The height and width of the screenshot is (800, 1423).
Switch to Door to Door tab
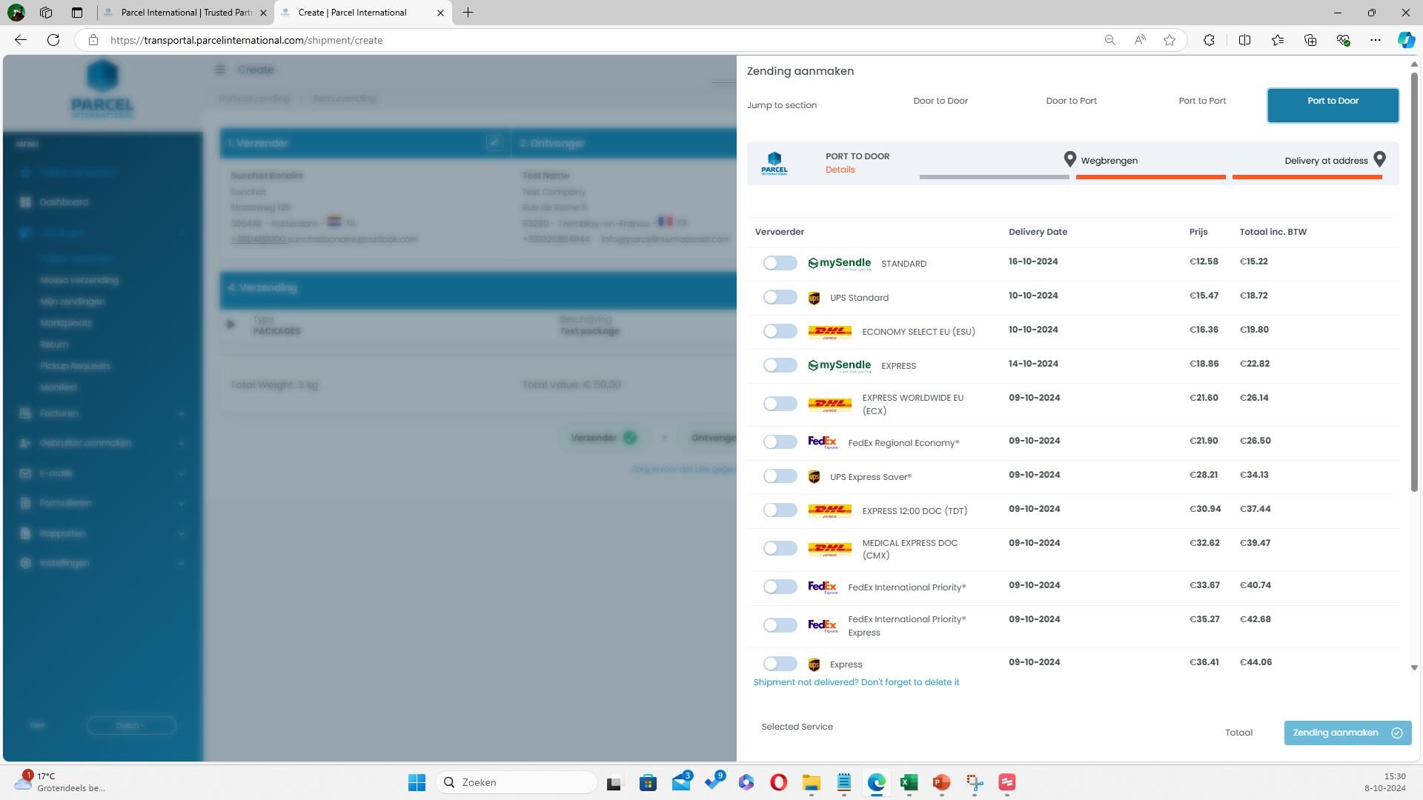pyautogui.click(x=940, y=101)
